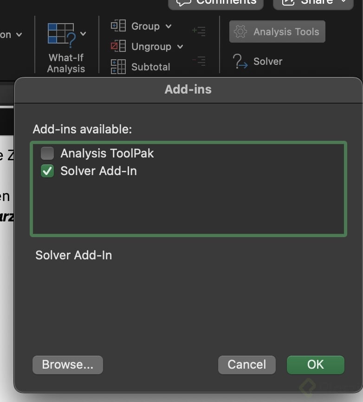Click the Ungroup outline icon
Viewport: 363px width, 402px height.
pos(118,46)
